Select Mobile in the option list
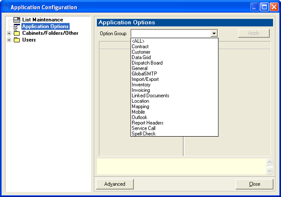281x197 pixels. click(x=174, y=112)
